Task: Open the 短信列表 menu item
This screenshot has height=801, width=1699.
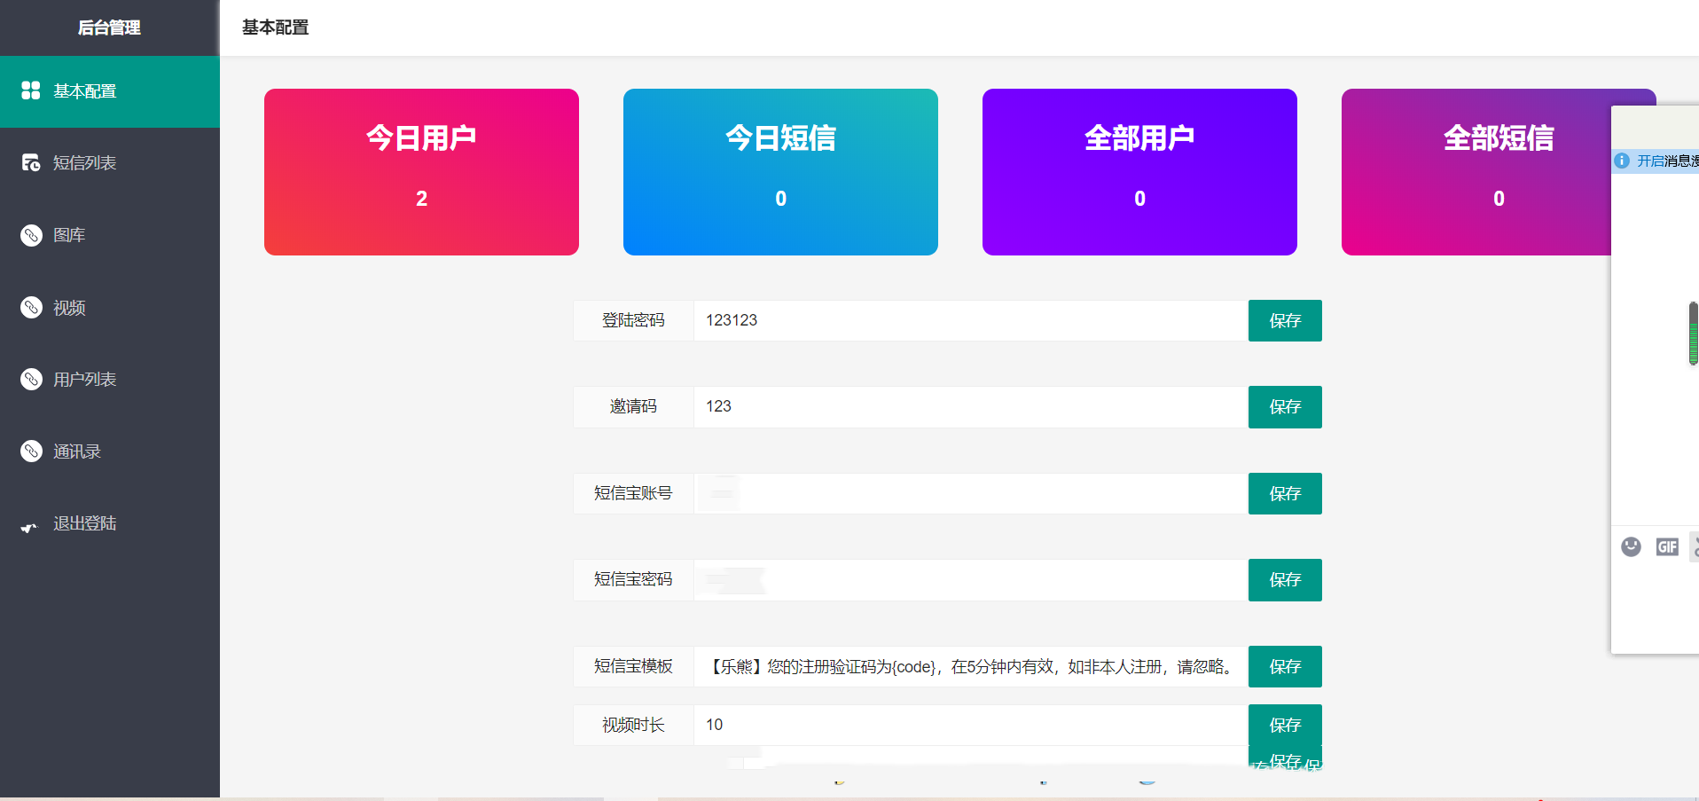Action: click(x=84, y=163)
